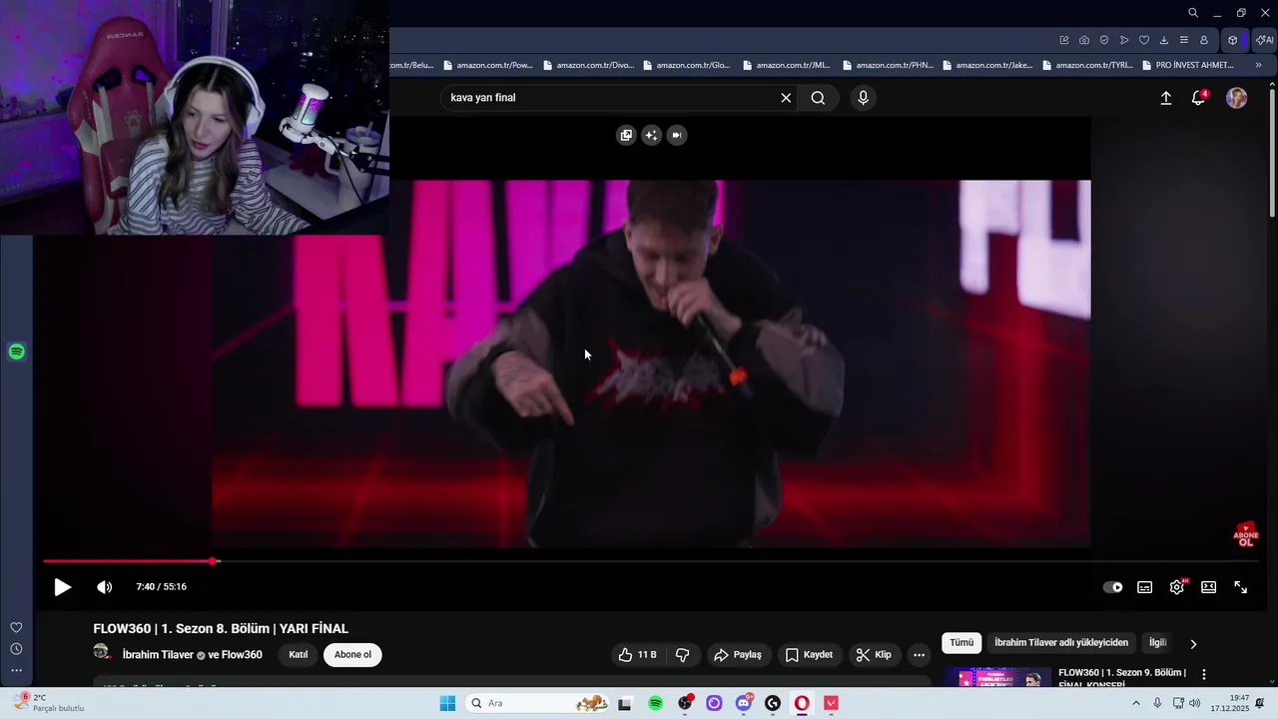
Task: Open PRO İNVEST AHMET bookmark
Action: (1187, 65)
